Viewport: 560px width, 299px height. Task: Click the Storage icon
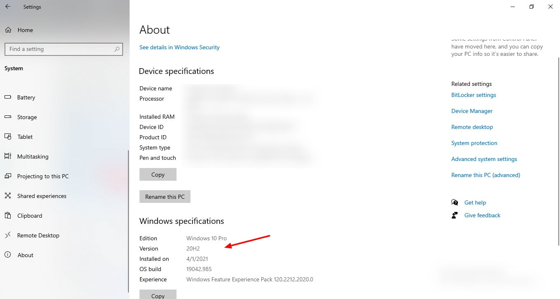pos(8,117)
